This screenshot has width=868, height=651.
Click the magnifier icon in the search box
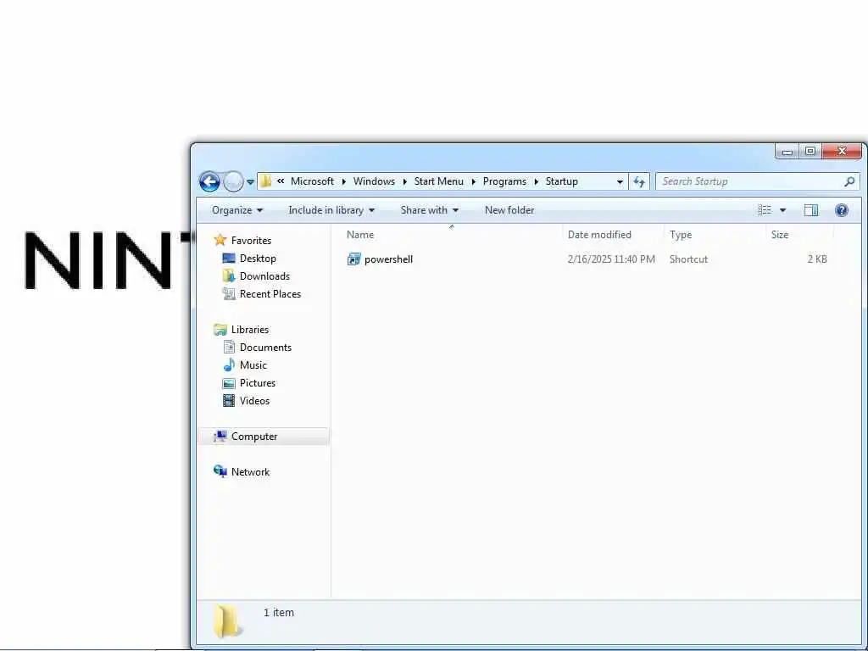tap(849, 181)
